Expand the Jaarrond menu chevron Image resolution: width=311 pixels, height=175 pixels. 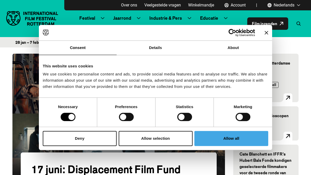139,18
